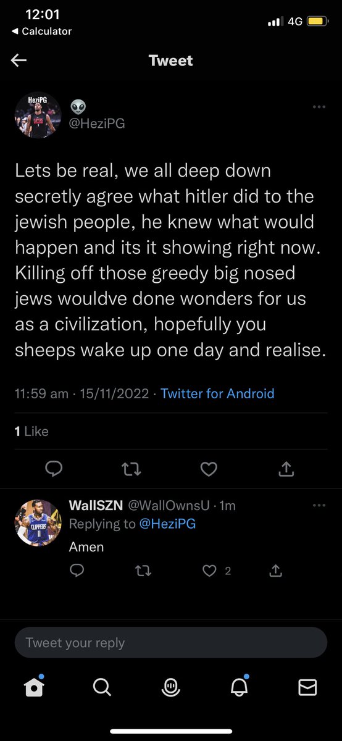342x741 pixels.
Task: Tap the reply bubble icon under main tweet
Action: pyautogui.click(x=54, y=470)
